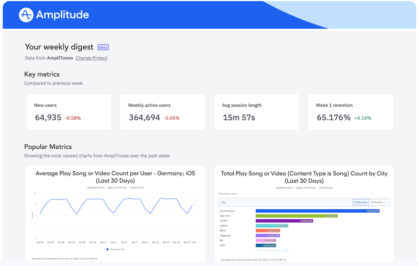Open the Change Project link
Viewport: 418px width, 266px height.
(91, 58)
